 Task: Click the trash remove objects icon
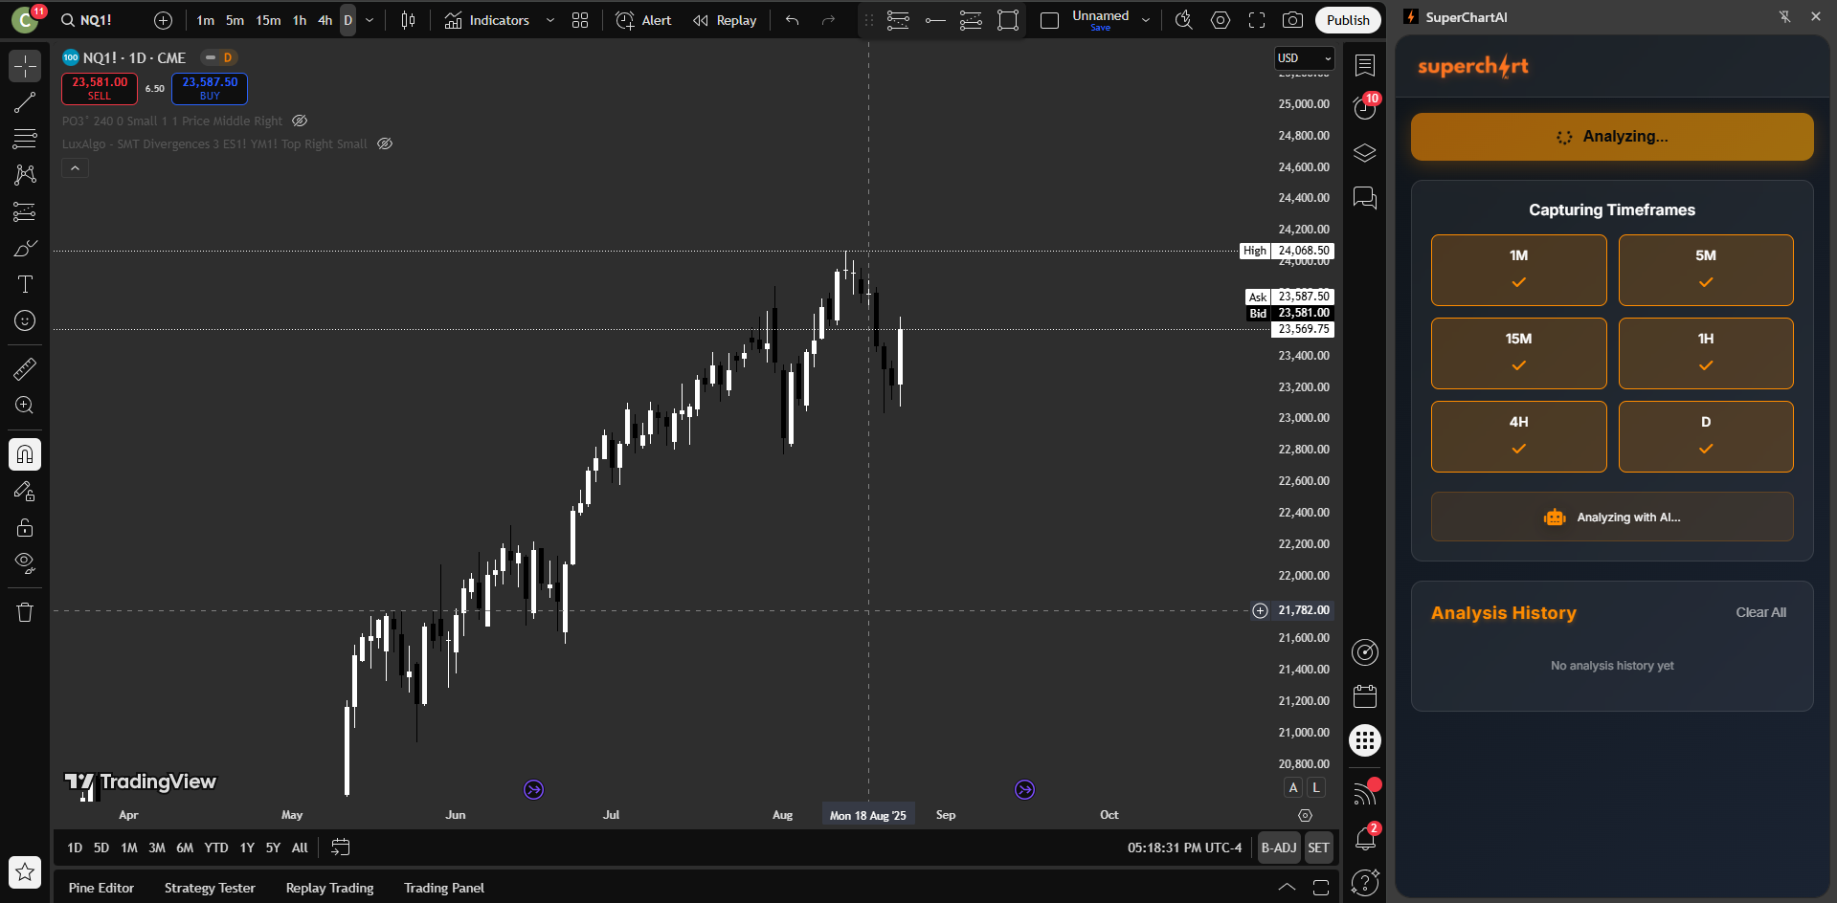coord(25,612)
